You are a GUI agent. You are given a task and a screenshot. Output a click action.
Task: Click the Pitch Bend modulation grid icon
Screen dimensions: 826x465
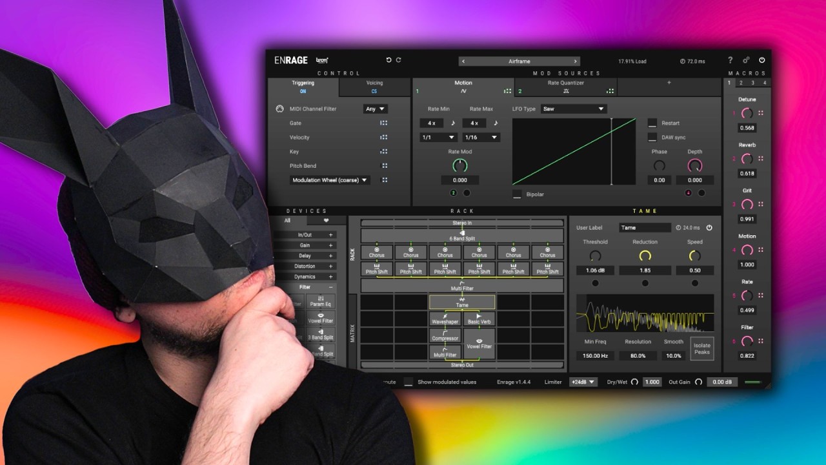click(x=385, y=165)
